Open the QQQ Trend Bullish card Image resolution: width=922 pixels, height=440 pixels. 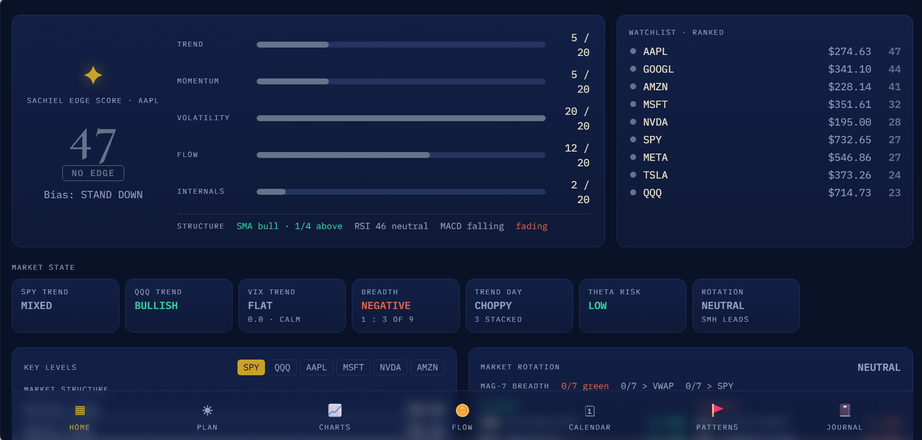(x=179, y=306)
